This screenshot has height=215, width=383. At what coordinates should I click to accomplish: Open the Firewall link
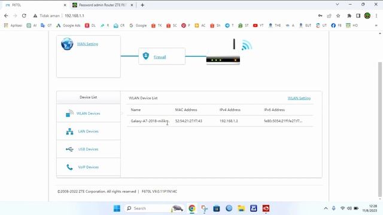coord(160,57)
